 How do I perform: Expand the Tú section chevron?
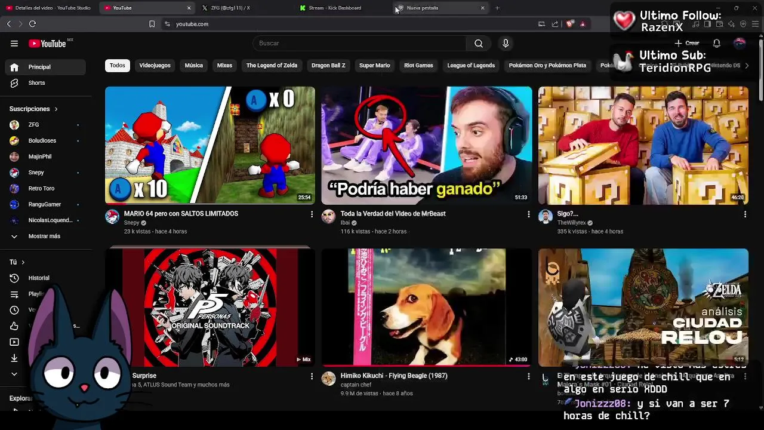23,262
